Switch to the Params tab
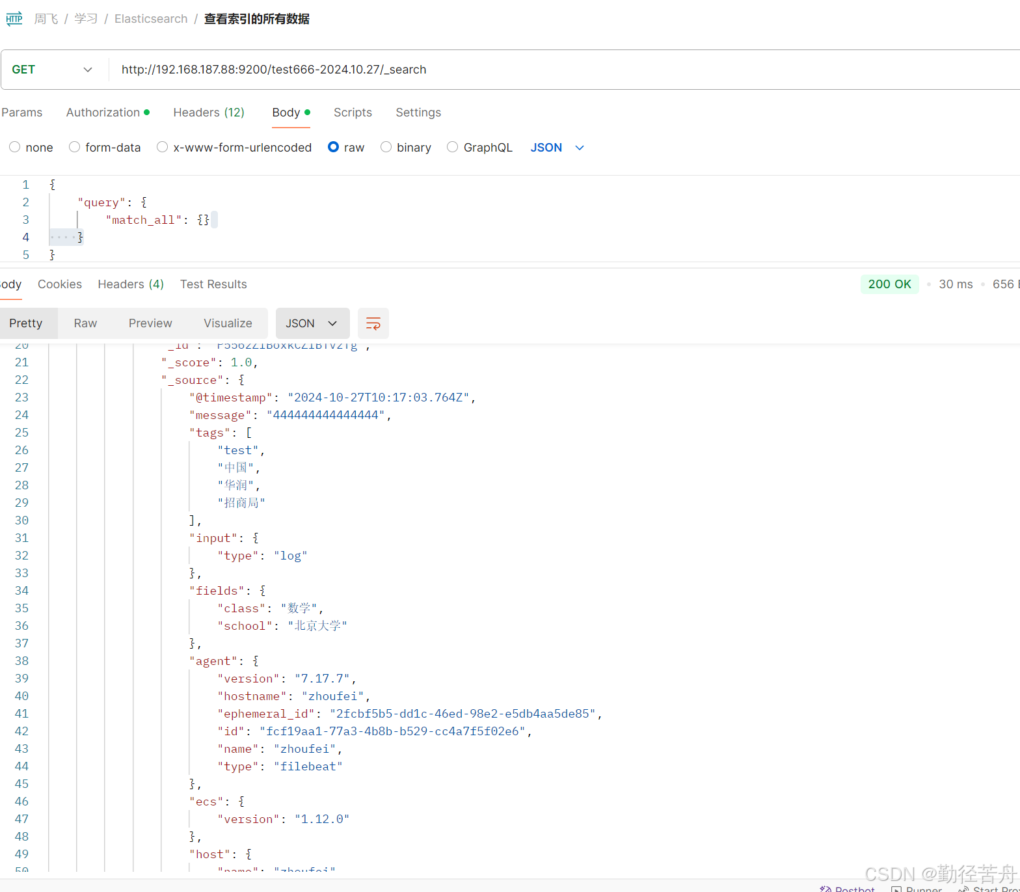Viewport: 1020px width, 892px height. point(21,113)
